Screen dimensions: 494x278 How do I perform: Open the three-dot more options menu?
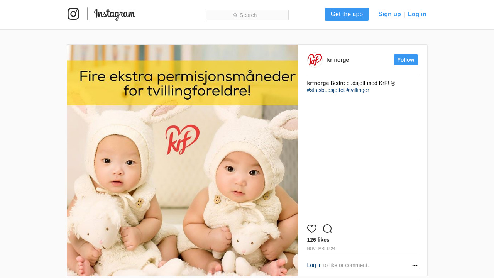click(415, 266)
